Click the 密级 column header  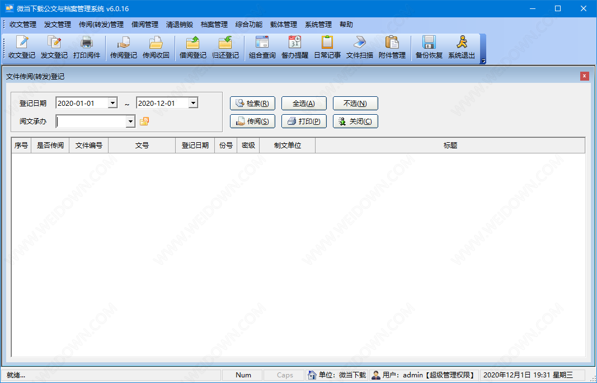[x=248, y=145]
